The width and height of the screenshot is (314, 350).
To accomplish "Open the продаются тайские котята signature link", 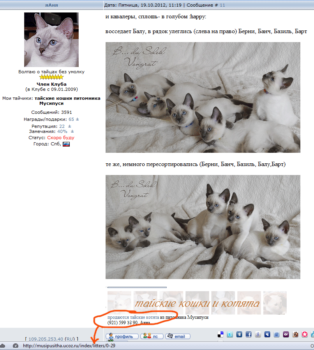I will pyautogui.click(x=133, y=317).
